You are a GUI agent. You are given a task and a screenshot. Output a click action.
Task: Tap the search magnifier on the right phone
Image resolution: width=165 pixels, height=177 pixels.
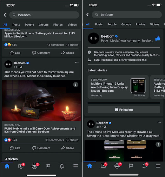pos(96,15)
